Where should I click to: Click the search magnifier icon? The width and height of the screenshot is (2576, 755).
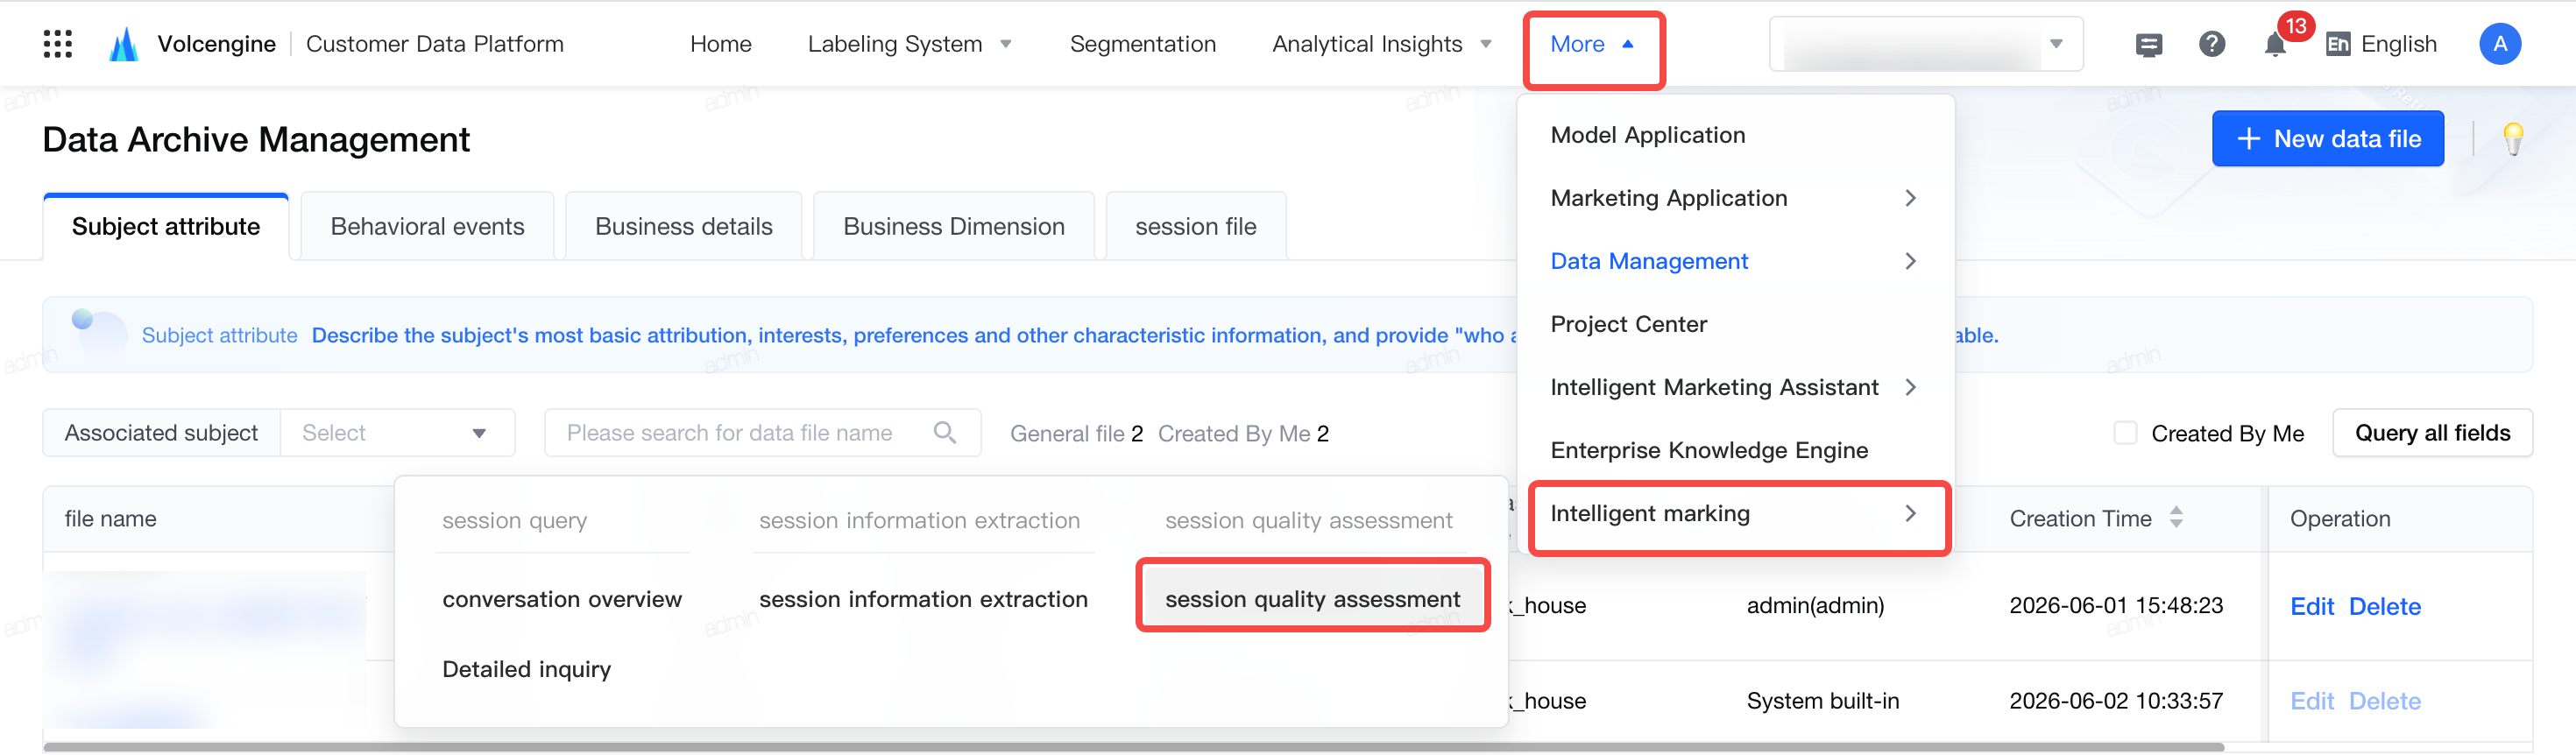click(x=944, y=433)
